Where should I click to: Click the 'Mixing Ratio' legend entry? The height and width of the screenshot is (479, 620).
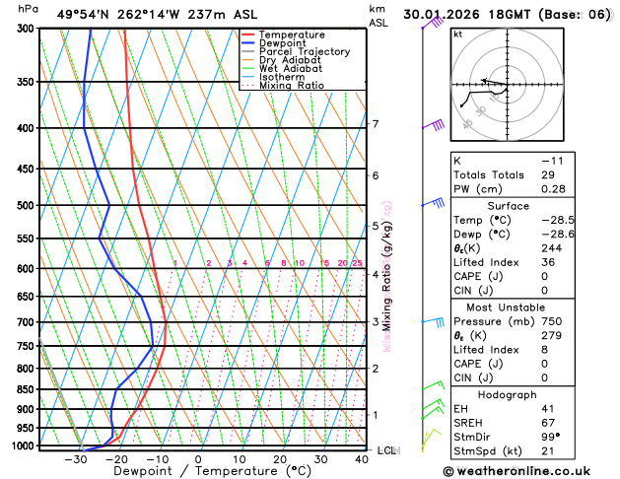(283, 86)
